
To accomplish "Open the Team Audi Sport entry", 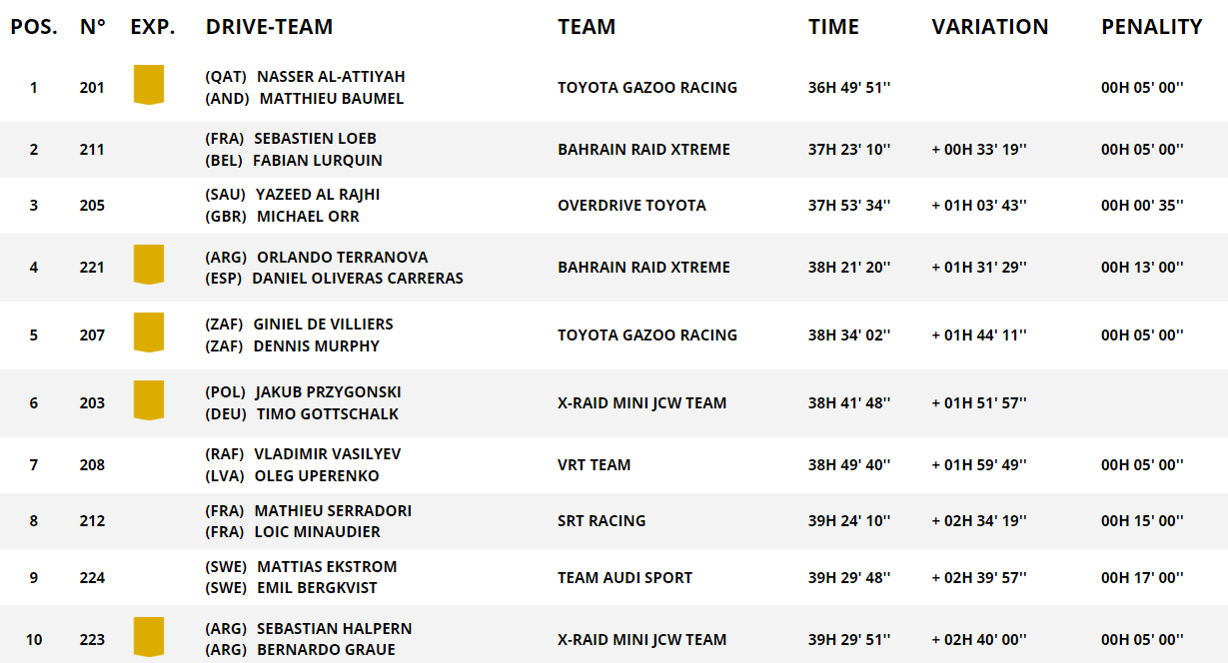I will (624, 578).
